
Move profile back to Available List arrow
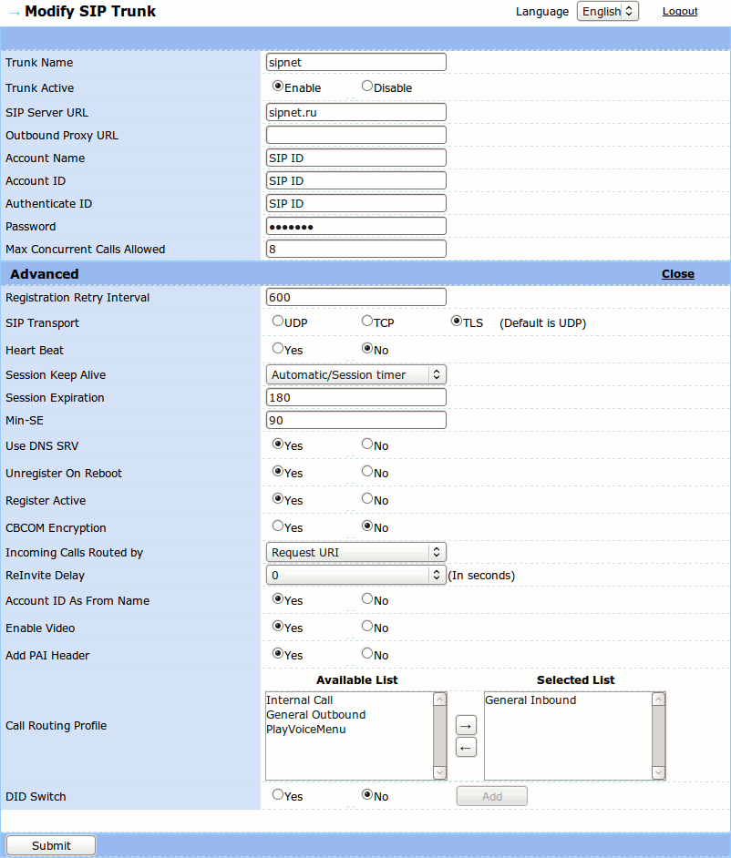click(466, 748)
